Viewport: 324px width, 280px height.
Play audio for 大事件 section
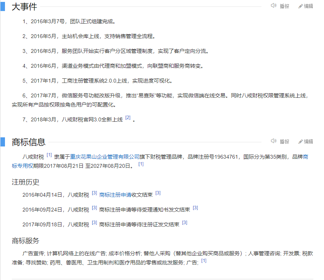pos(273,6)
